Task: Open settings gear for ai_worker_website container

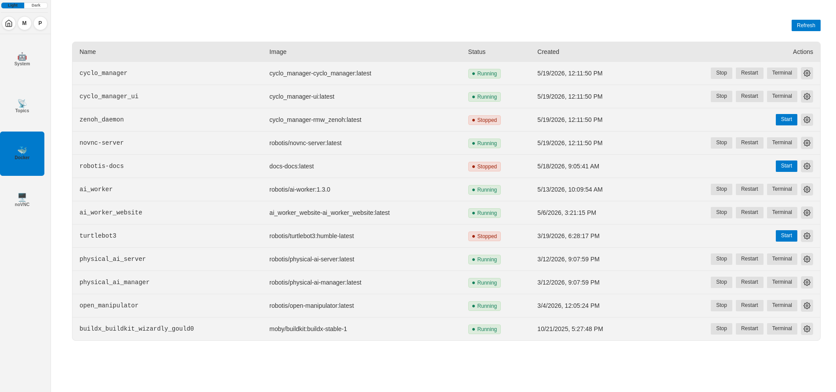Action: [x=807, y=213]
